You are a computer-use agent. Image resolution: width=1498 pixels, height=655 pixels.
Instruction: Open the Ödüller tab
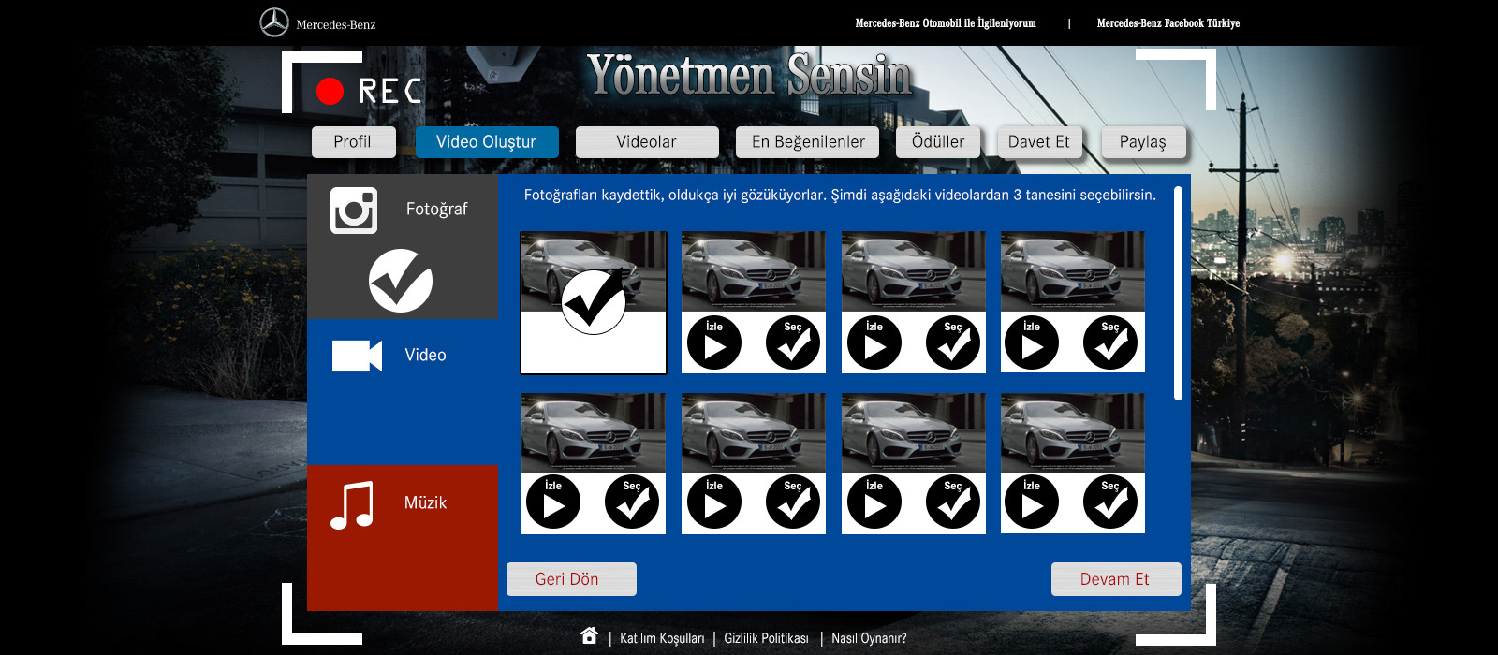click(x=938, y=141)
